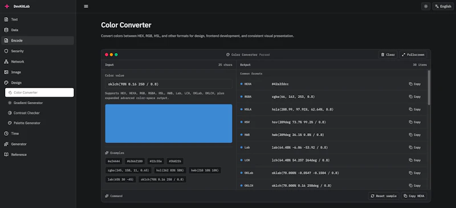Viewport: 456px width, 208px height.
Task: Open the English language selector
Action: point(443,6)
